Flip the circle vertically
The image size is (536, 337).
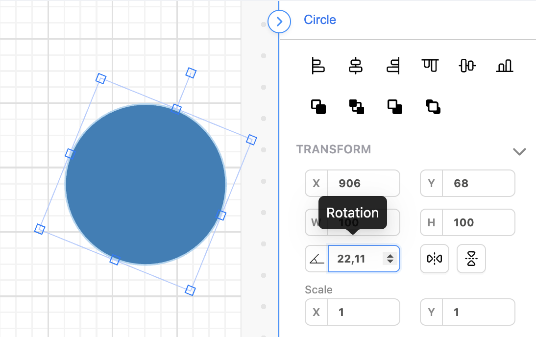(471, 259)
